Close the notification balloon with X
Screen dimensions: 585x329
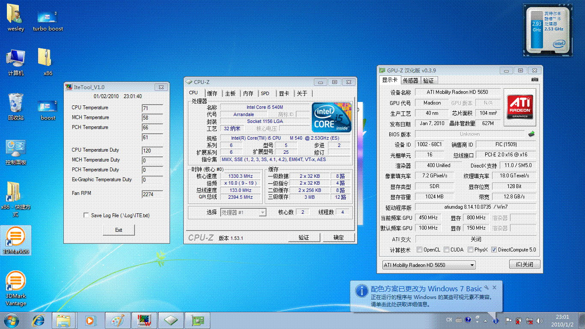pyautogui.click(x=495, y=287)
